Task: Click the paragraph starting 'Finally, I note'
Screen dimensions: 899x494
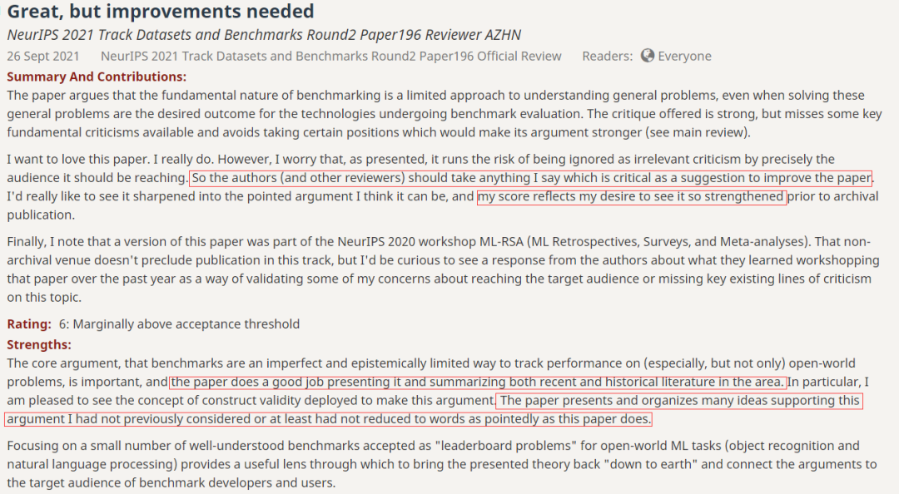Action: pos(443,269)
